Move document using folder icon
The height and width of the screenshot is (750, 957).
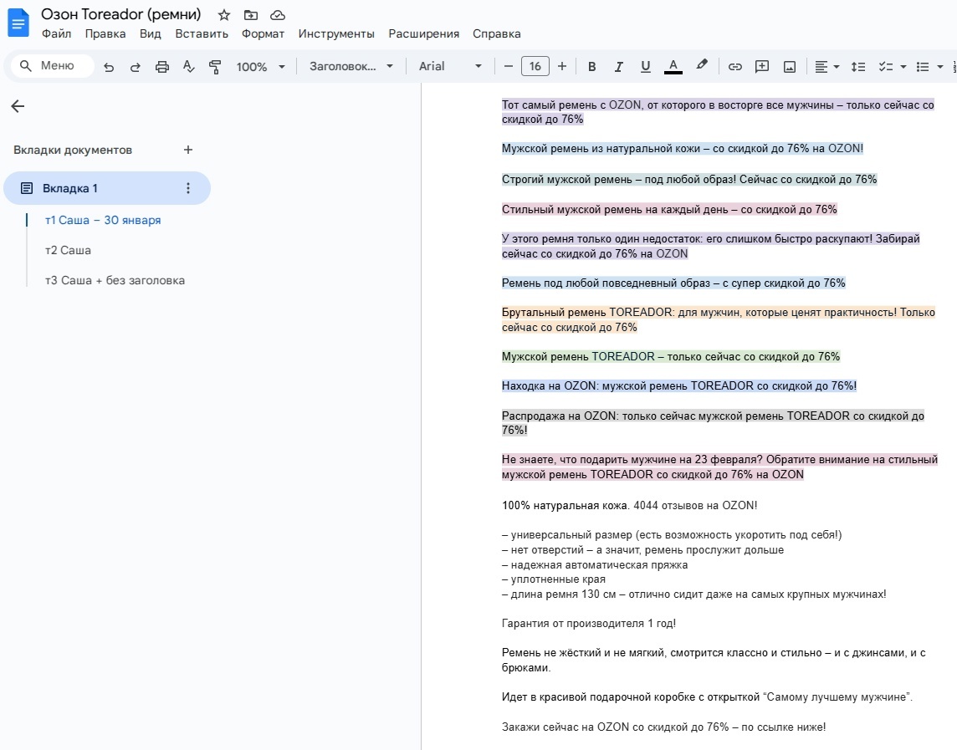coord(250,15)
